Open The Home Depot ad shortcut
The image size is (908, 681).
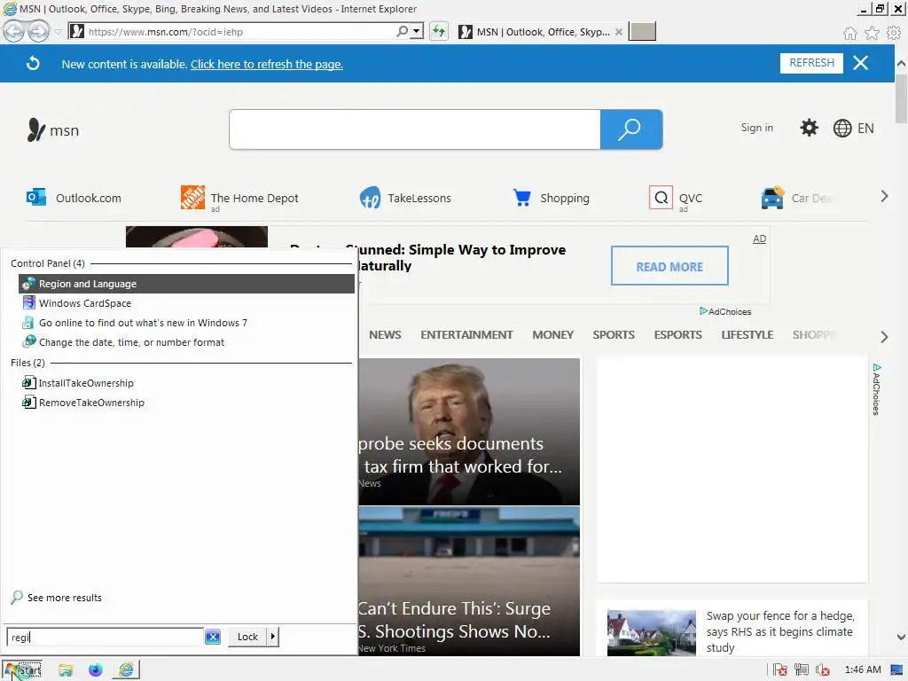tap(239, 198)
